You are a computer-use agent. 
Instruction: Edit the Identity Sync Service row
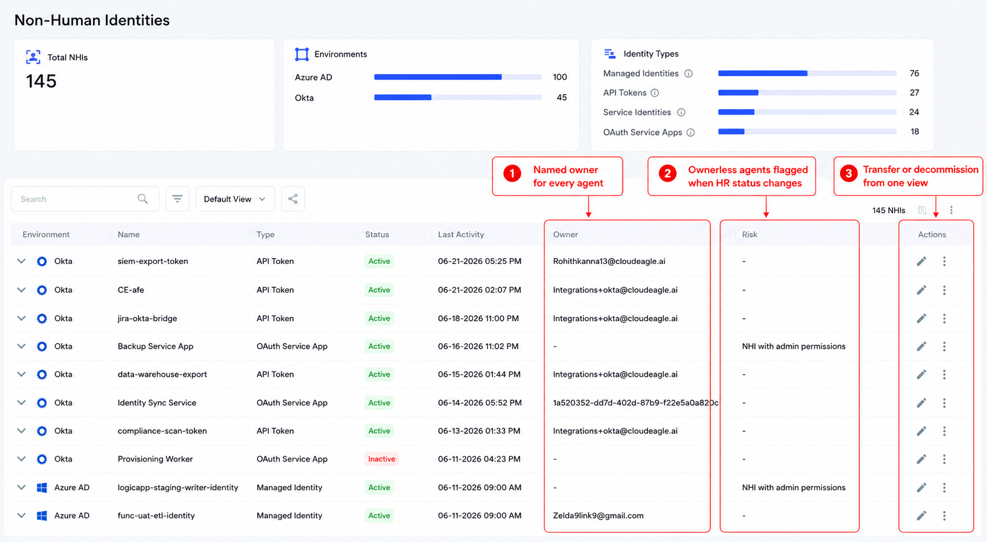point(922,403)
